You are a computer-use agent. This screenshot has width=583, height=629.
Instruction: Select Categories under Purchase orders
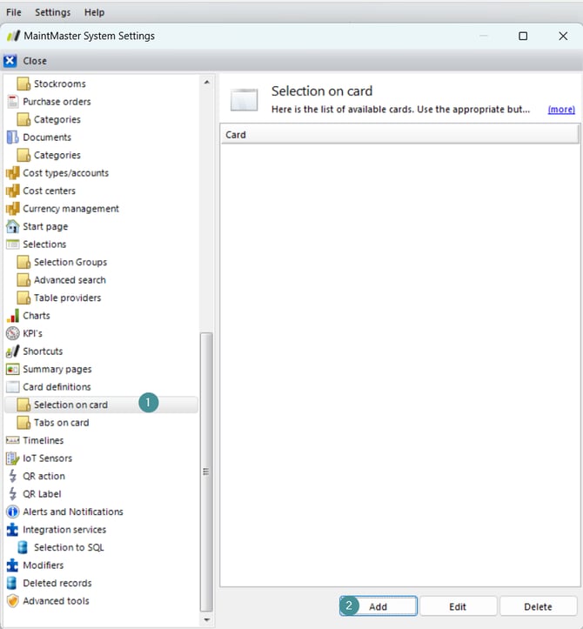point(57,119)
